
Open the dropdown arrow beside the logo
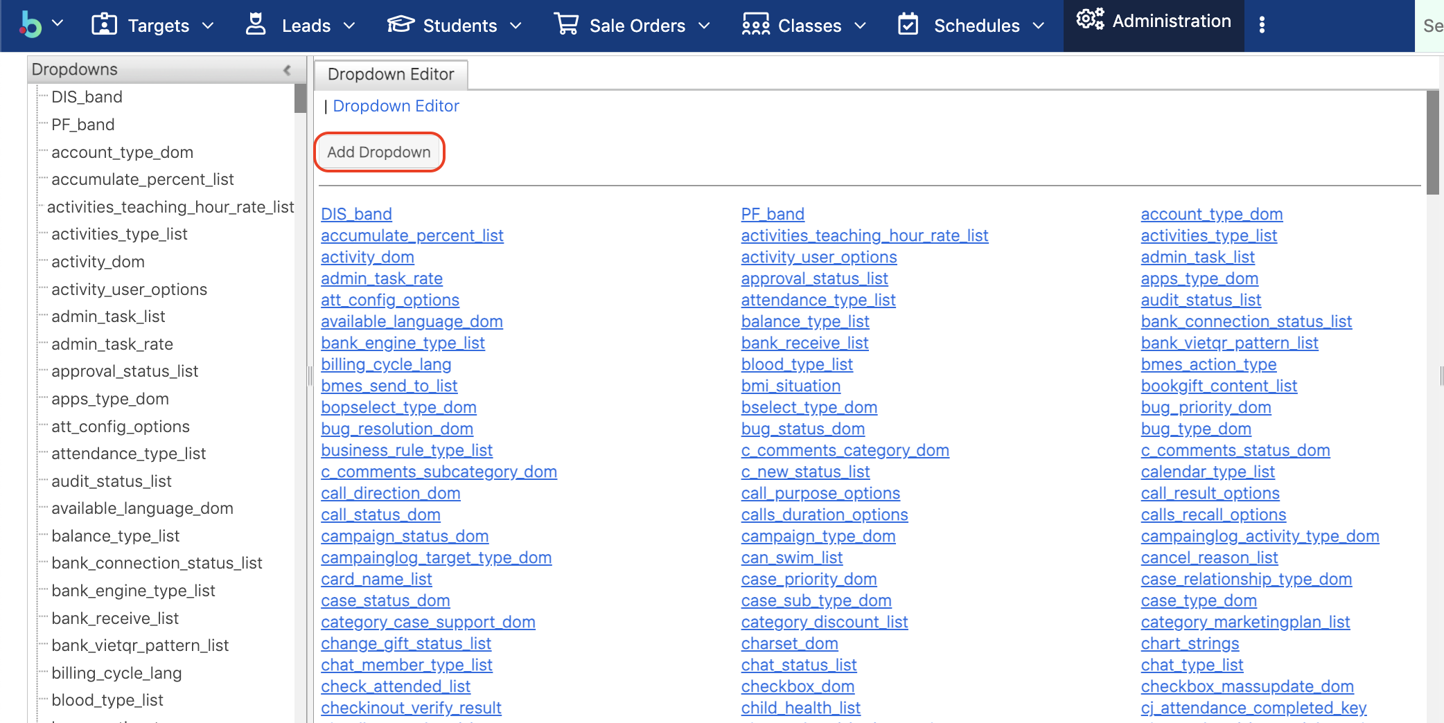coord(58,24)
